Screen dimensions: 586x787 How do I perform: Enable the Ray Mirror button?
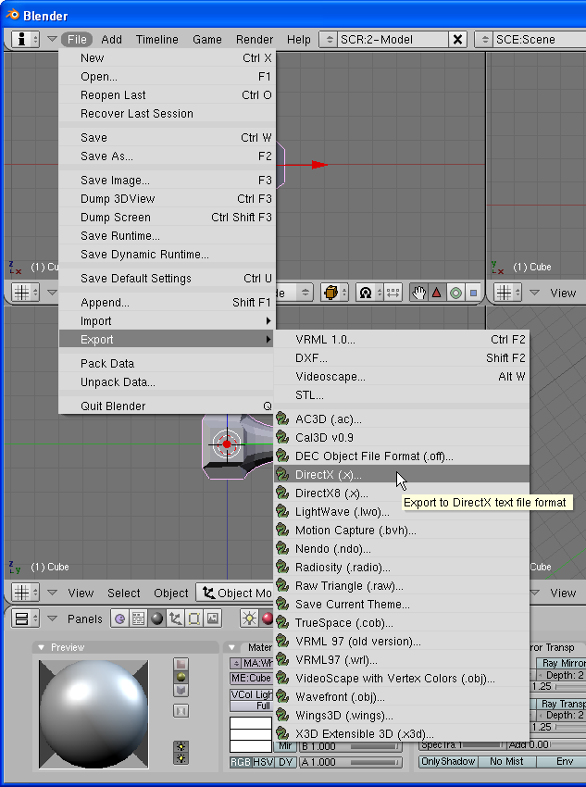pos(562,662)
